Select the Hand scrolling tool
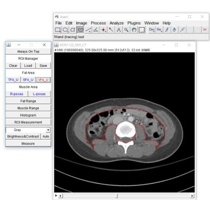 pyautogui.click(x=134, y=30)
